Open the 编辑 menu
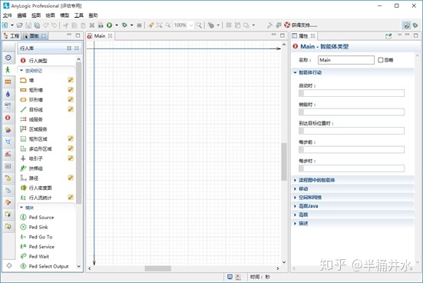The width and height of the screenshot is (423, 283). click(x=21, y=15)
